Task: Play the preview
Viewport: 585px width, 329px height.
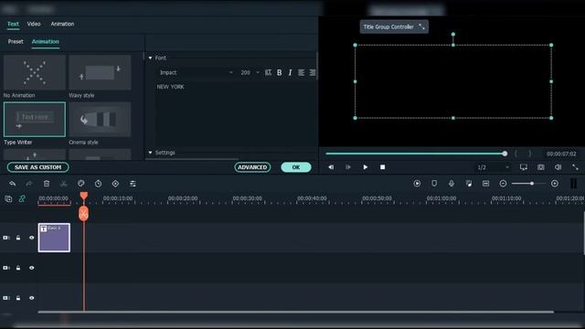Action: coord(366,167)
